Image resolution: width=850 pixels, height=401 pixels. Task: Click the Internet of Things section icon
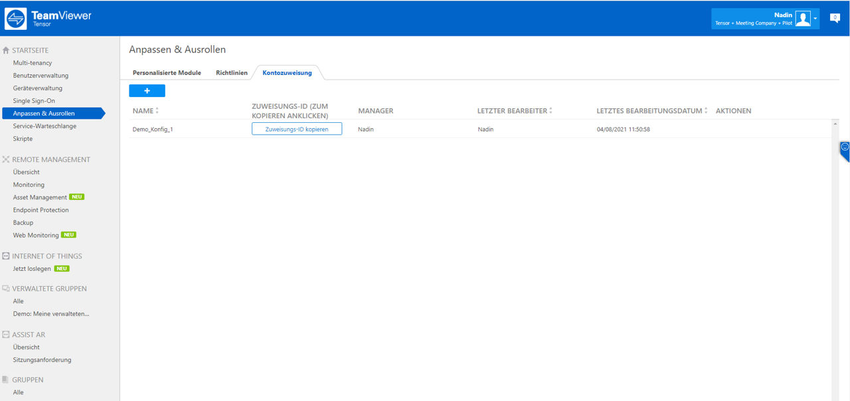click(x=6, y=256)
